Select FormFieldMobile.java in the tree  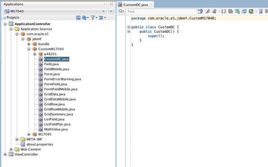[x=60, y=89]
